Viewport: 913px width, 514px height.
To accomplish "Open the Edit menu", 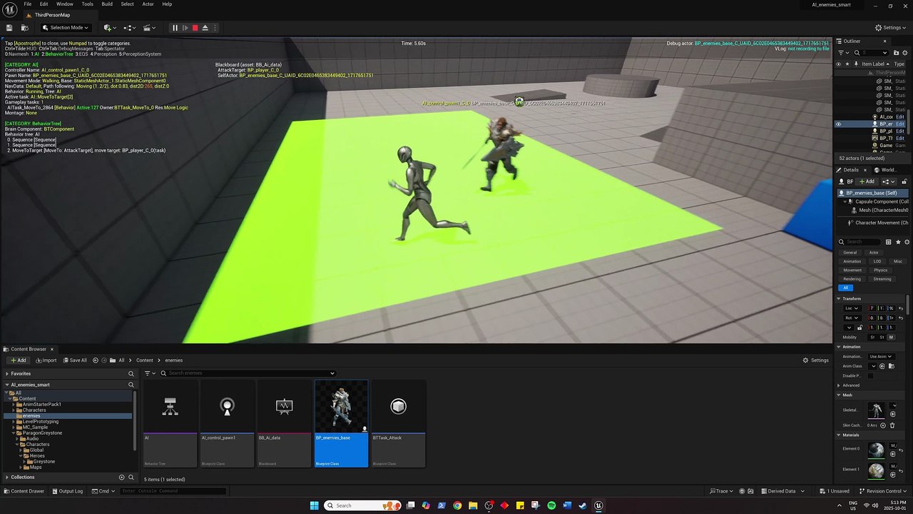I will pos(44,4).
